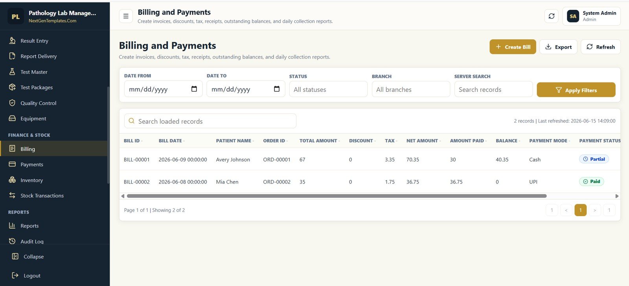Click the SA user avatar

tap(573, 16)
